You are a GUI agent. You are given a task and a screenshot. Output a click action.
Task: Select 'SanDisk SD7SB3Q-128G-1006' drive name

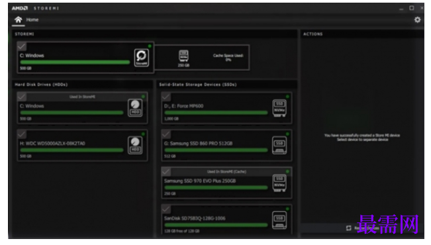[x=195, y=219]
